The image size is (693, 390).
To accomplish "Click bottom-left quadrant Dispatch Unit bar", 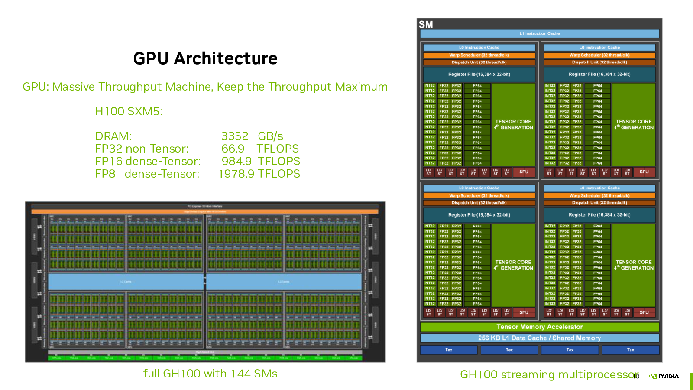I will point(479,203).
